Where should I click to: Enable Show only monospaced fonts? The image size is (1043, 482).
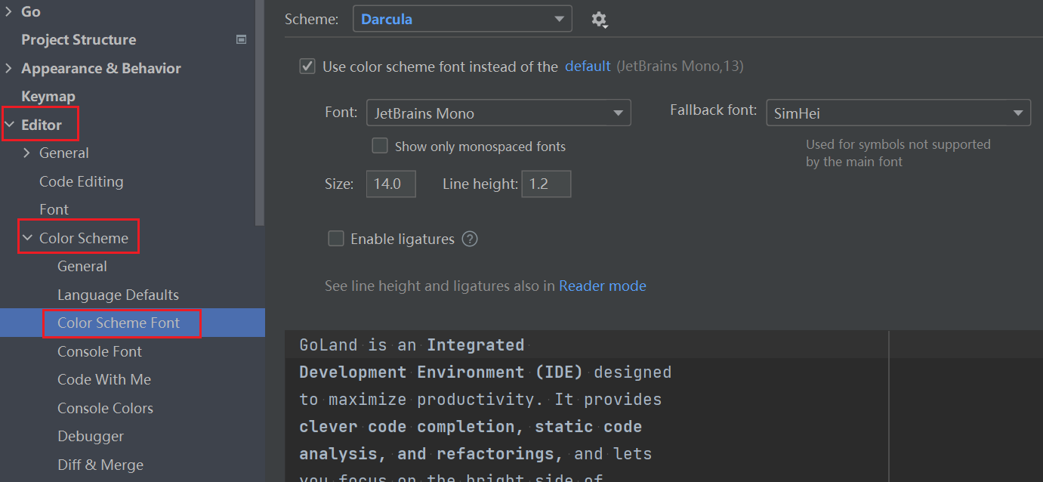pyautogui.click(x=380, y=145)
